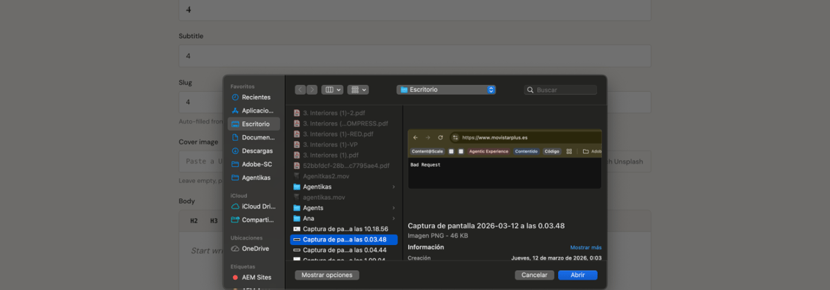Click the AEM Sites red tag

pyautogui.click(x=255, y=277)
